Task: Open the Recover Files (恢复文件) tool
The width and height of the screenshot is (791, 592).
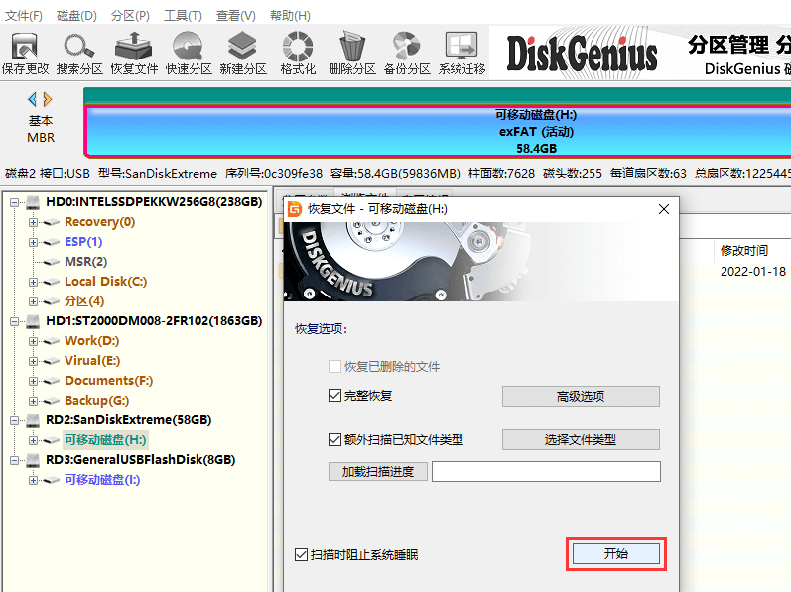Action: [x=134, y=53]
